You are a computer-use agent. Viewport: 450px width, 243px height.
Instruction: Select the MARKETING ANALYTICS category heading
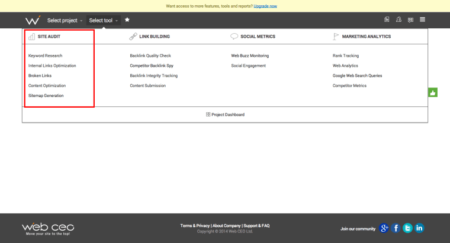point(366,37)
